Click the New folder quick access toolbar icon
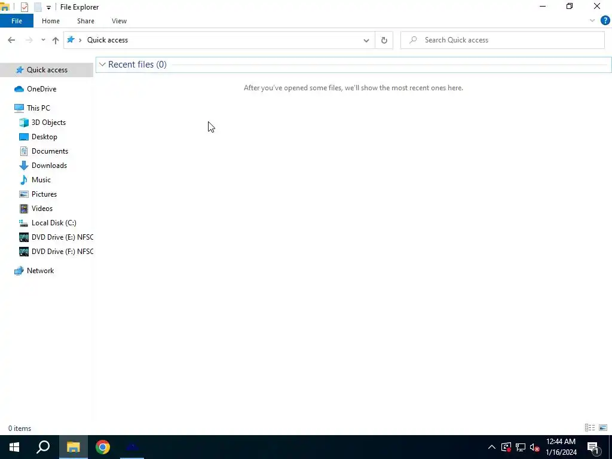This screenshot has width=612, height=459. (x=38, y=7)
